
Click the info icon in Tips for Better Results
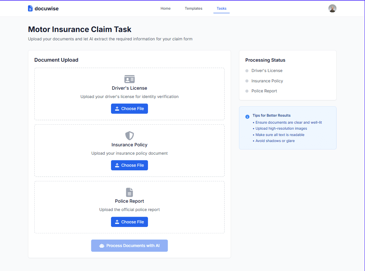(x=247, y=116)
